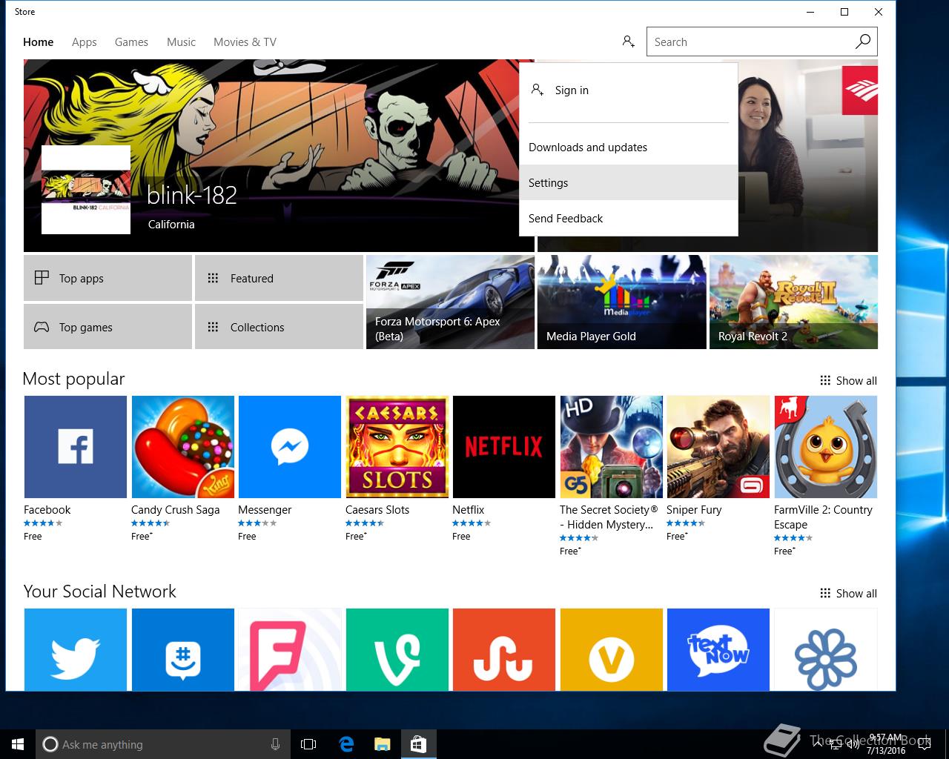
Task: Open the Twitter app tile
Action: click(x=76, y=650)
